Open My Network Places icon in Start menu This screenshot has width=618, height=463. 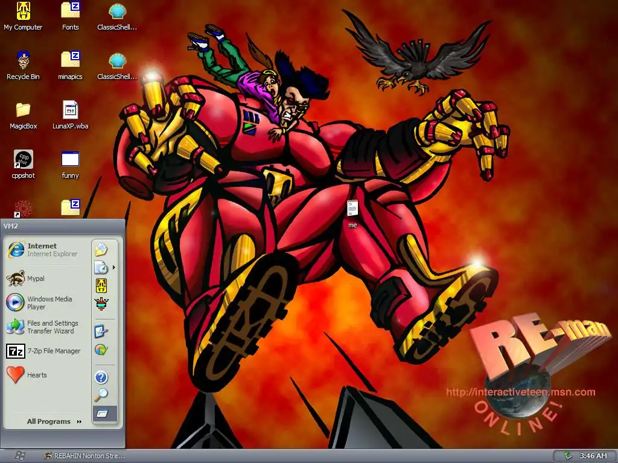coord(101,304)
